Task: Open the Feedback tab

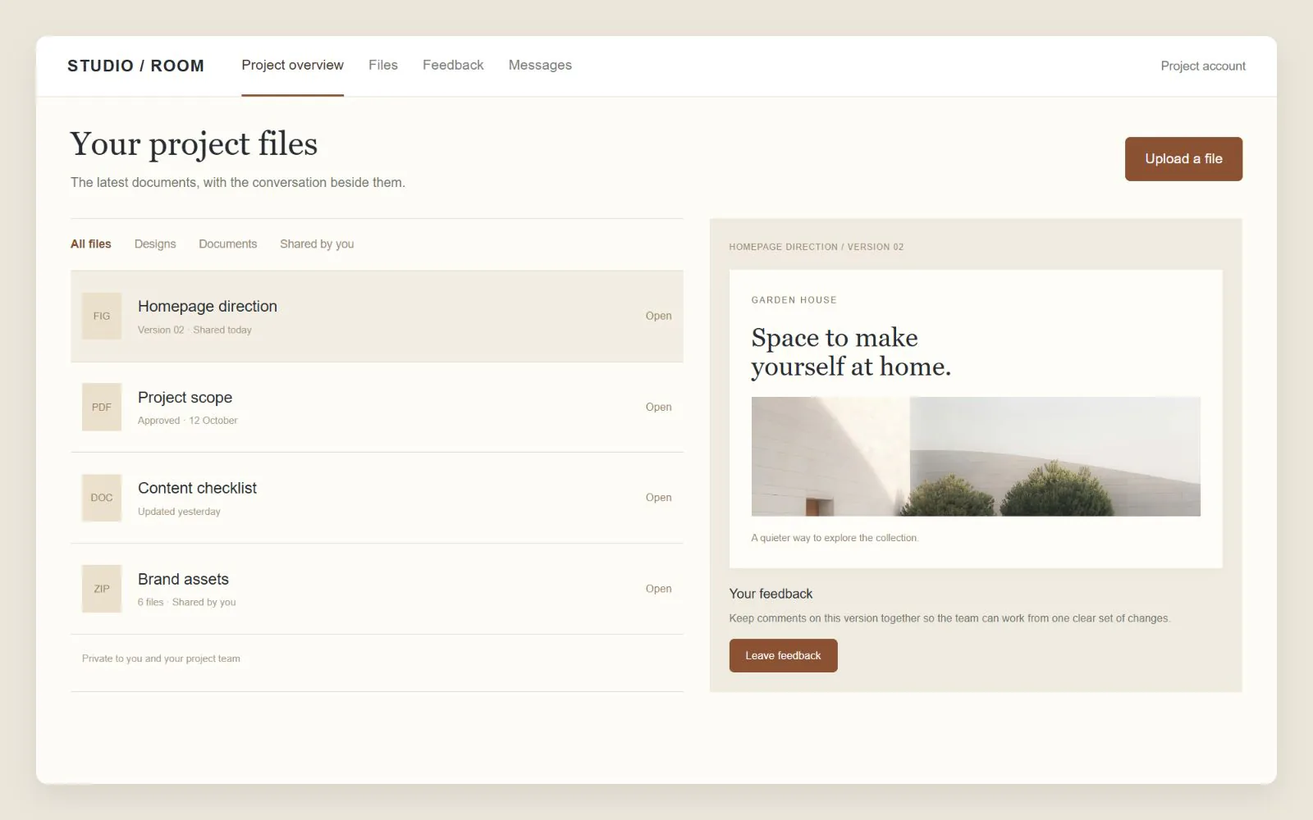Action: tap(453, 66)
